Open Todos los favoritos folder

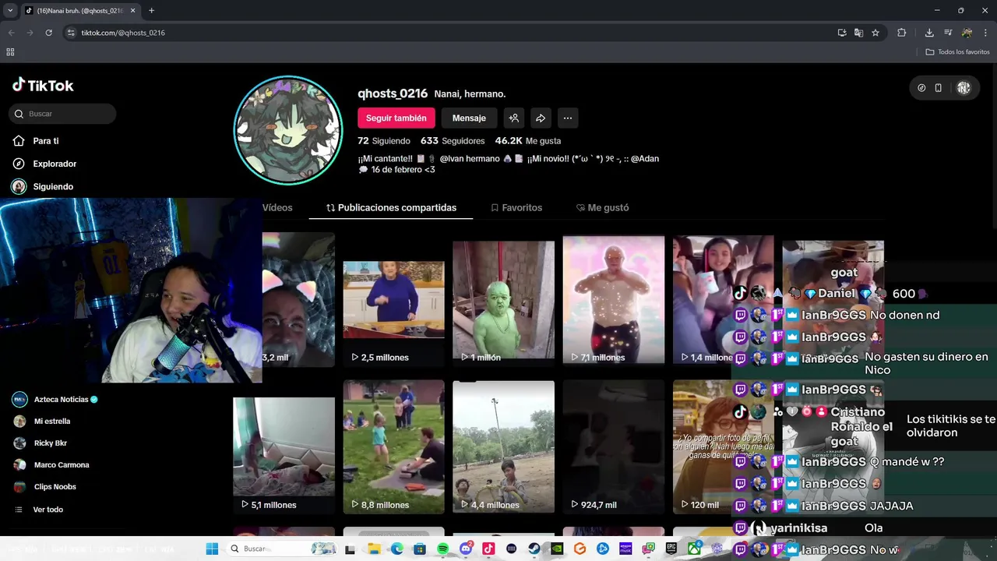coord(958,52)
